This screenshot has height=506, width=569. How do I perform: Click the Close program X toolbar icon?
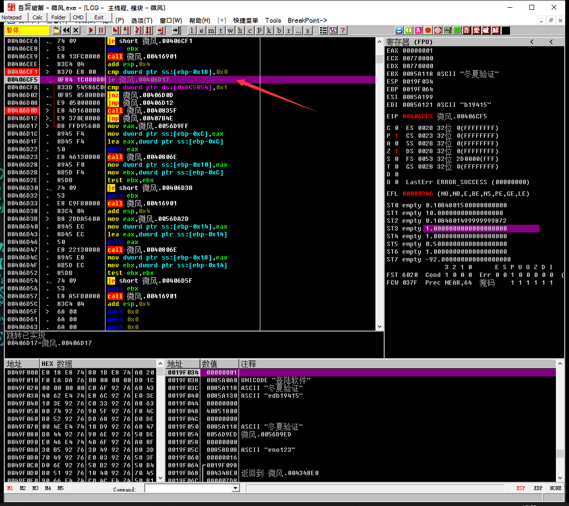(x=76, y=30)
